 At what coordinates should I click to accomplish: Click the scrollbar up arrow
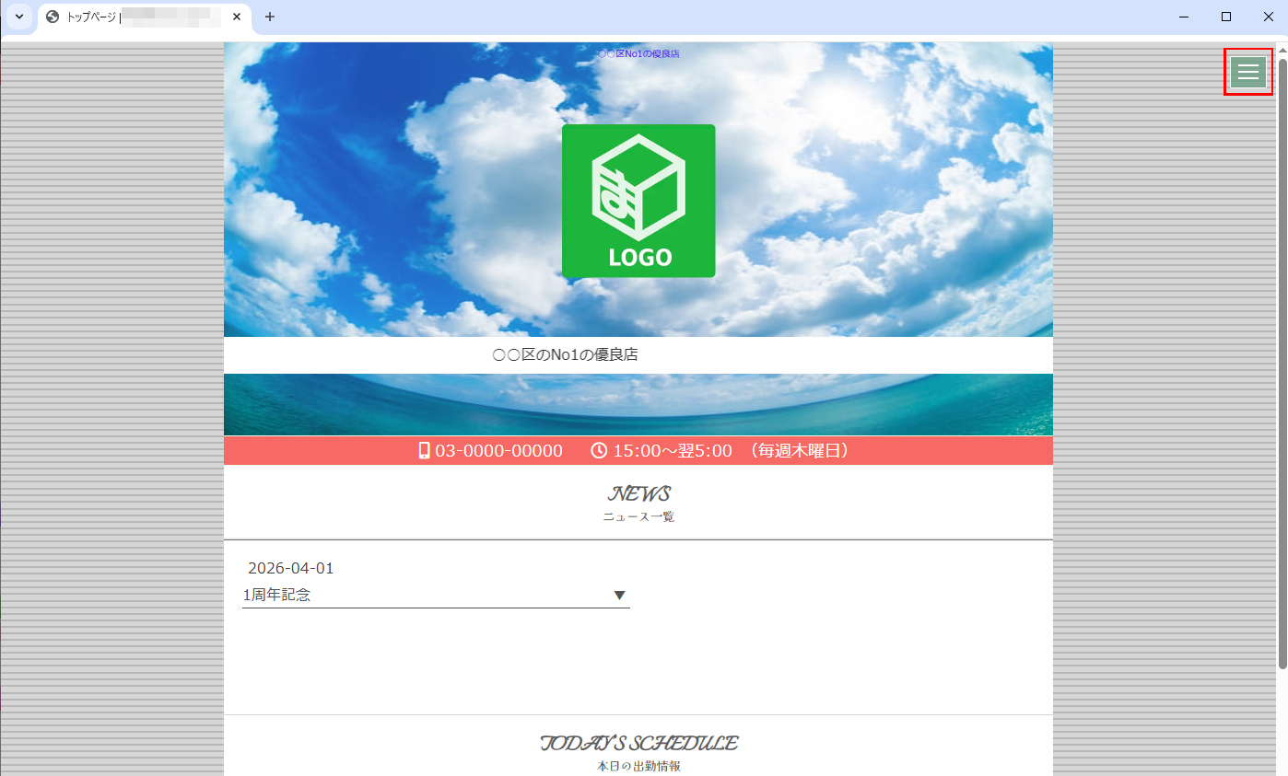tap(1282, 49)
